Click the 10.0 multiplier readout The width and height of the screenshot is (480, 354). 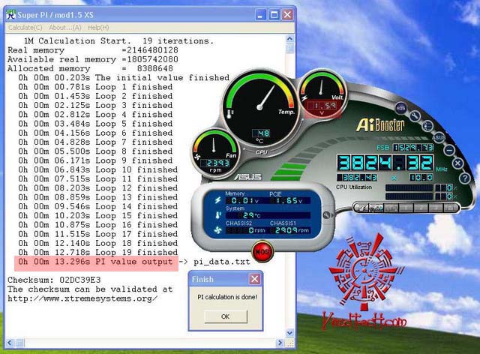[x=421, y=177]
